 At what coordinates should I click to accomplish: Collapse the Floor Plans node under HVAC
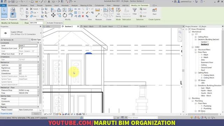(196, 52)
